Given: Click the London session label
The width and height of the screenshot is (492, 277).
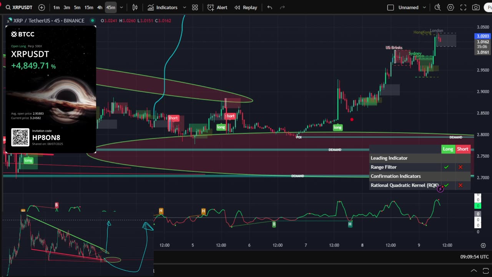Looking at the screenshot, I should coord(436,31).
